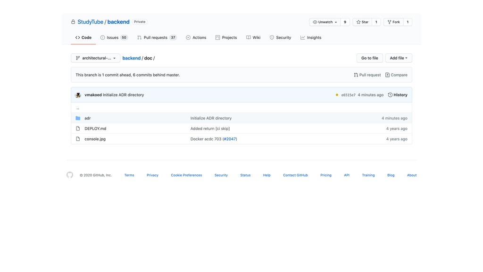Open the footer Security link
This screenshot has height=272, width=483.
click(221, 175)
